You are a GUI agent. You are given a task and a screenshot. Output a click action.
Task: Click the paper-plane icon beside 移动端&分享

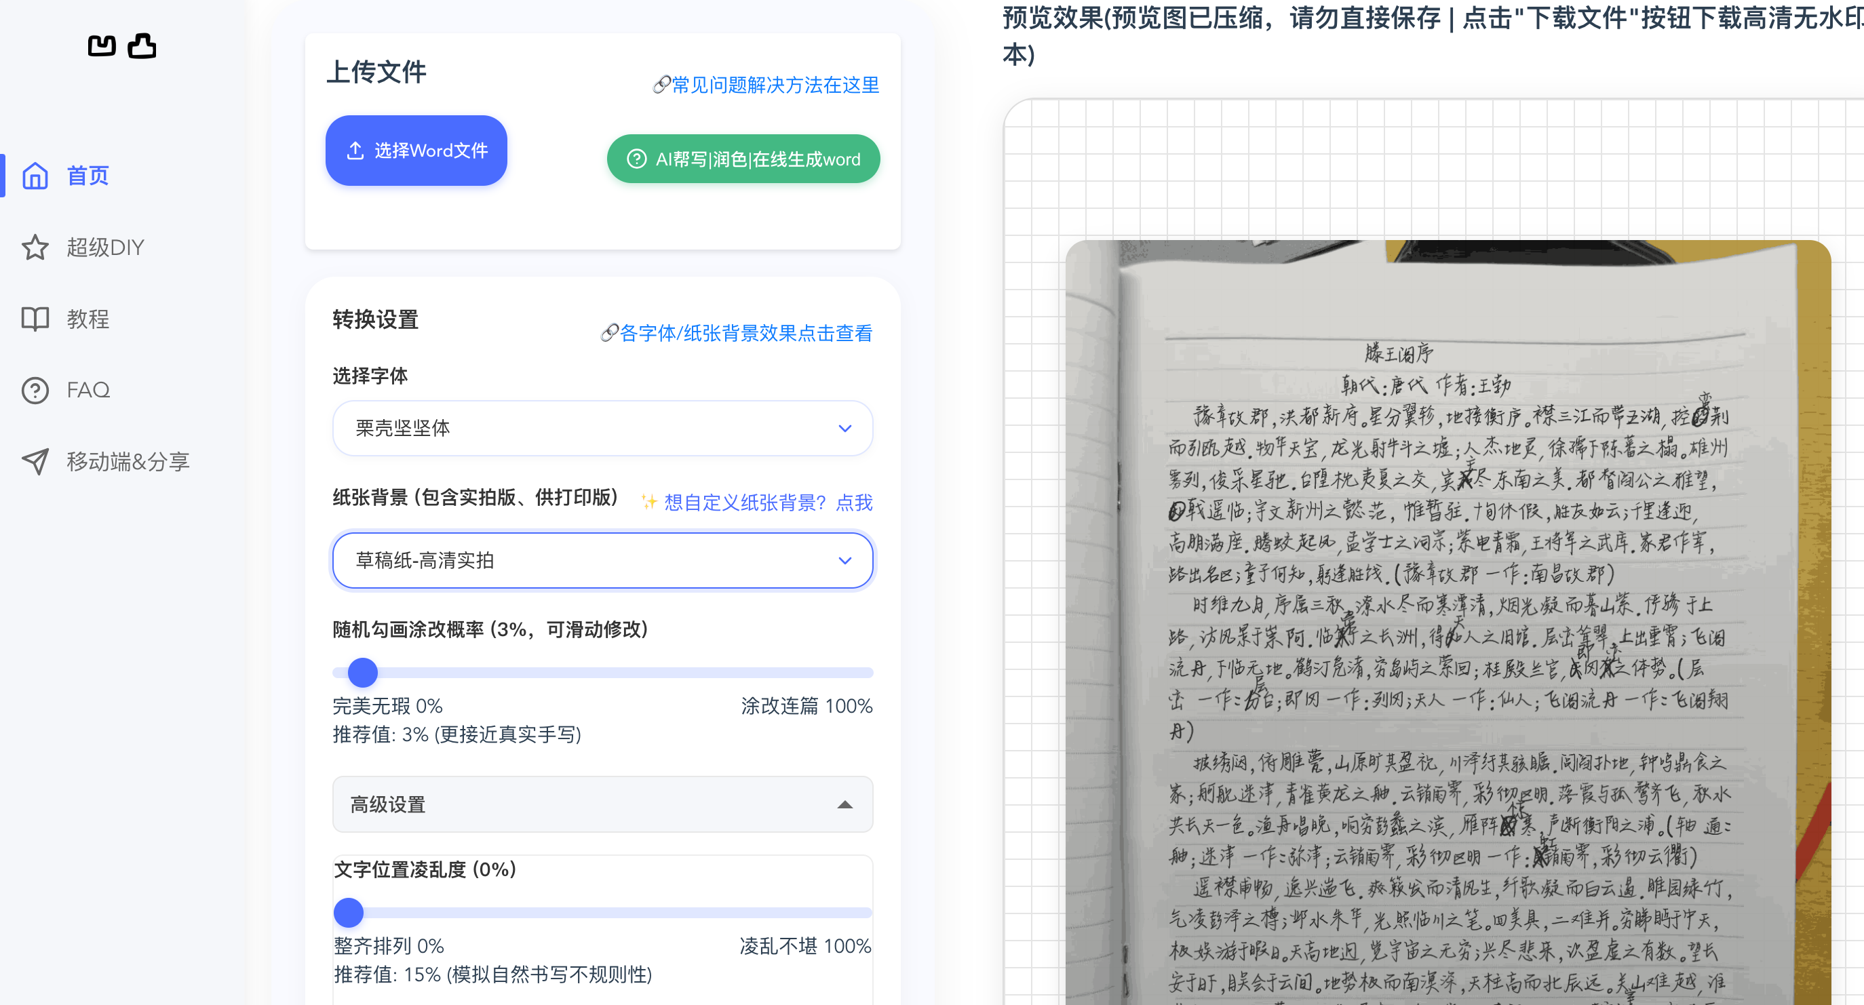point(35,462)
